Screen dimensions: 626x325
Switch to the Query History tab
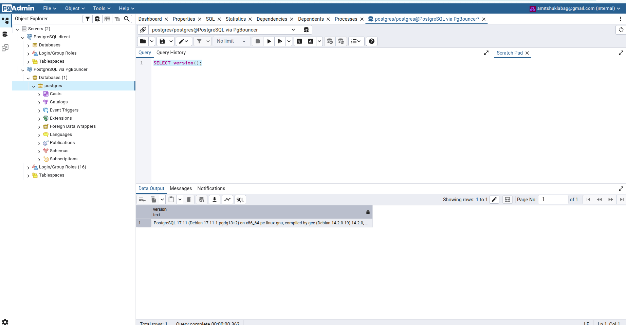(171, 53)
